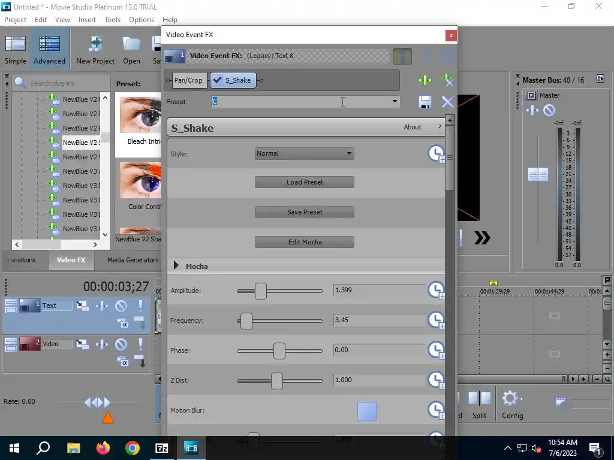The width and height of the screenshot is (614, 460).
Task: Mute the Text track
Action: (x=121, y=305)
